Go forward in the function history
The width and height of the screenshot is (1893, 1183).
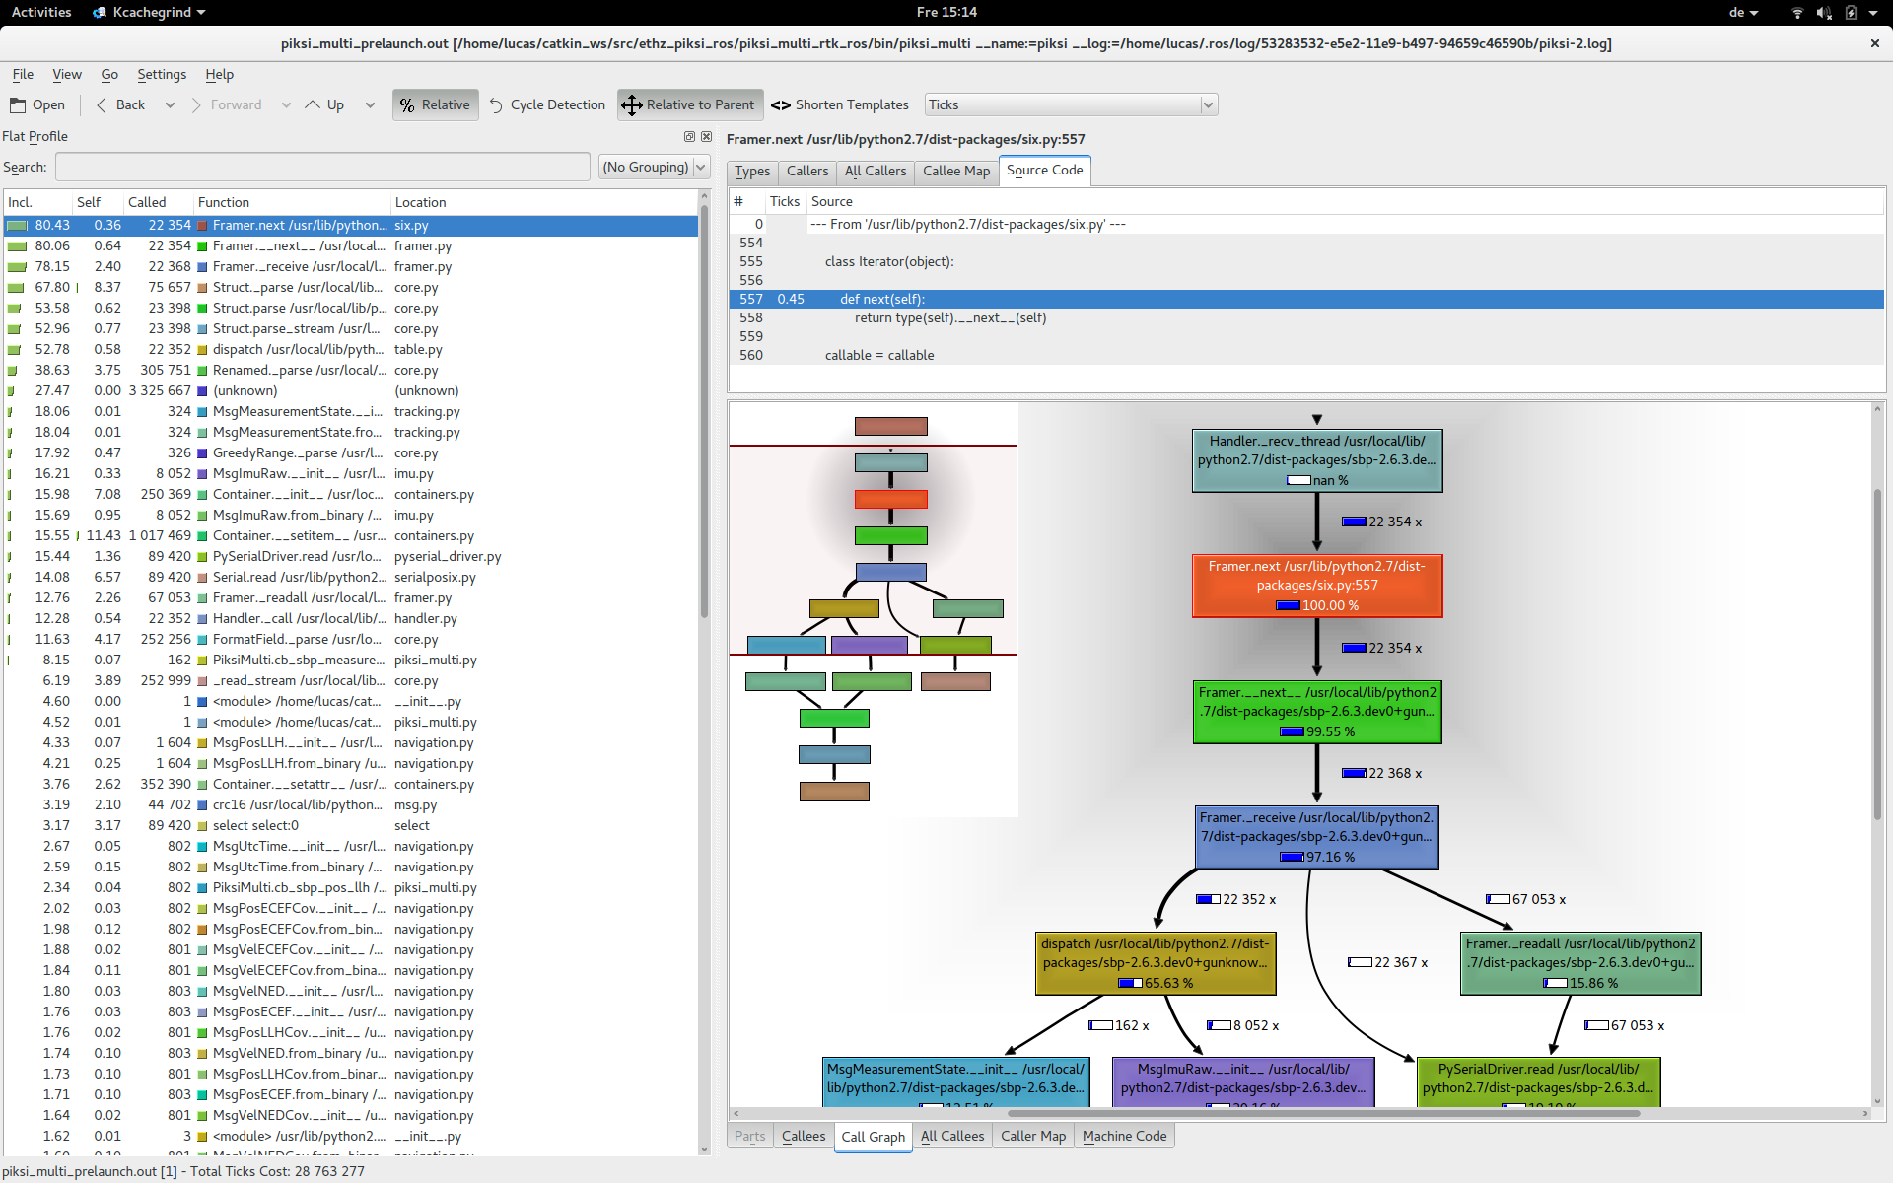232,104
